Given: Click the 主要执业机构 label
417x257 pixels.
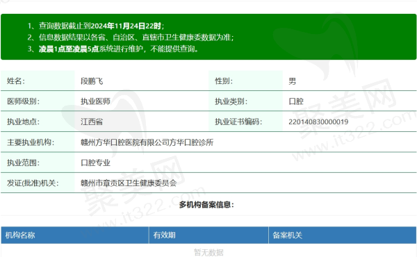Looking at the screenshot, I should [x=31, y=142].
